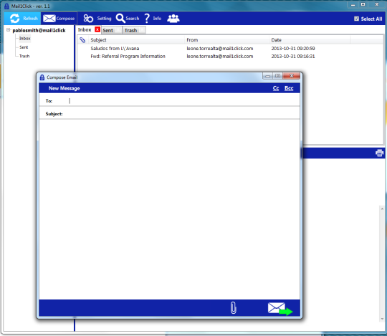Click preview pane scrollbar down arrow
This screenshot has height=336, width=387.
[382, 319]
